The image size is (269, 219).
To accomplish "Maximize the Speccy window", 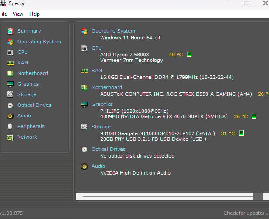I will [246, 3].
